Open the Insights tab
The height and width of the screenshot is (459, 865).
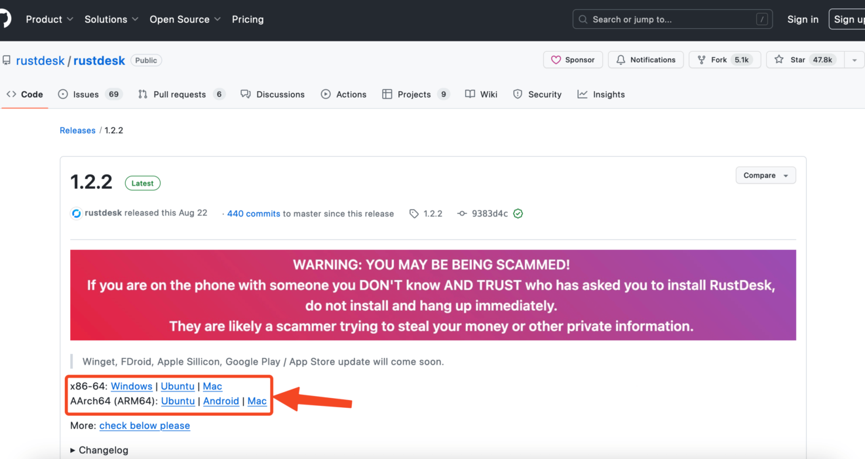point(601,94)
